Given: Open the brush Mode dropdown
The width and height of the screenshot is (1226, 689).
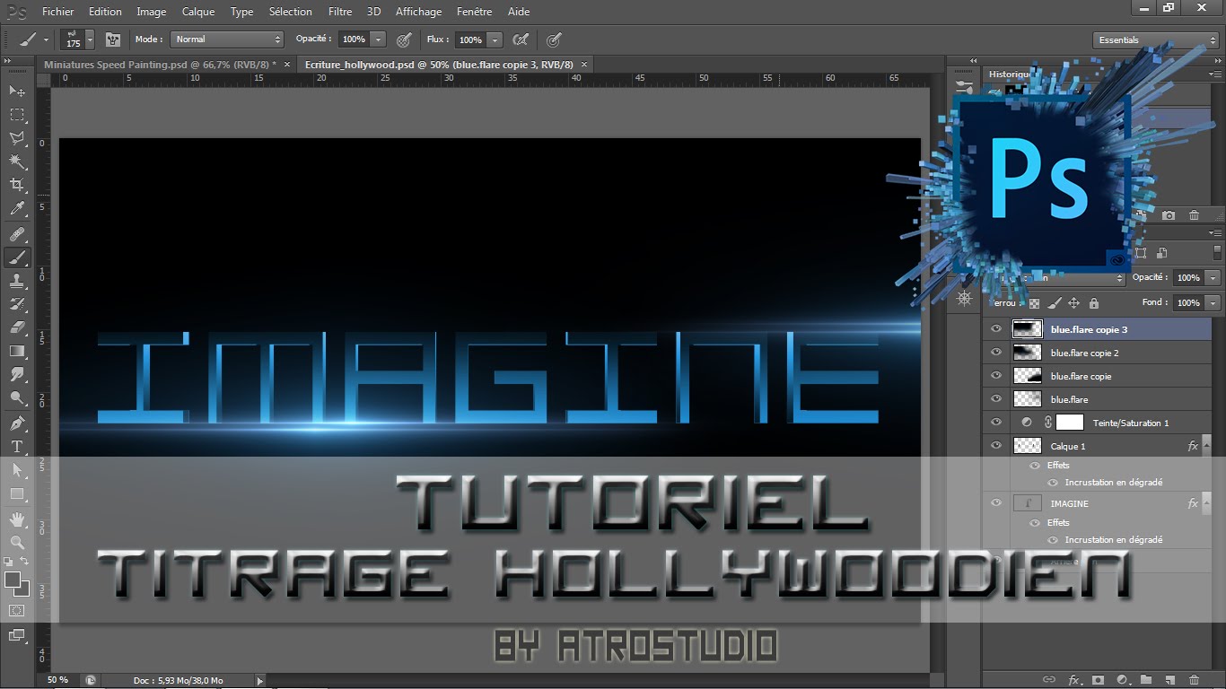Looking at the screenshot, I should tap(227, 39).
